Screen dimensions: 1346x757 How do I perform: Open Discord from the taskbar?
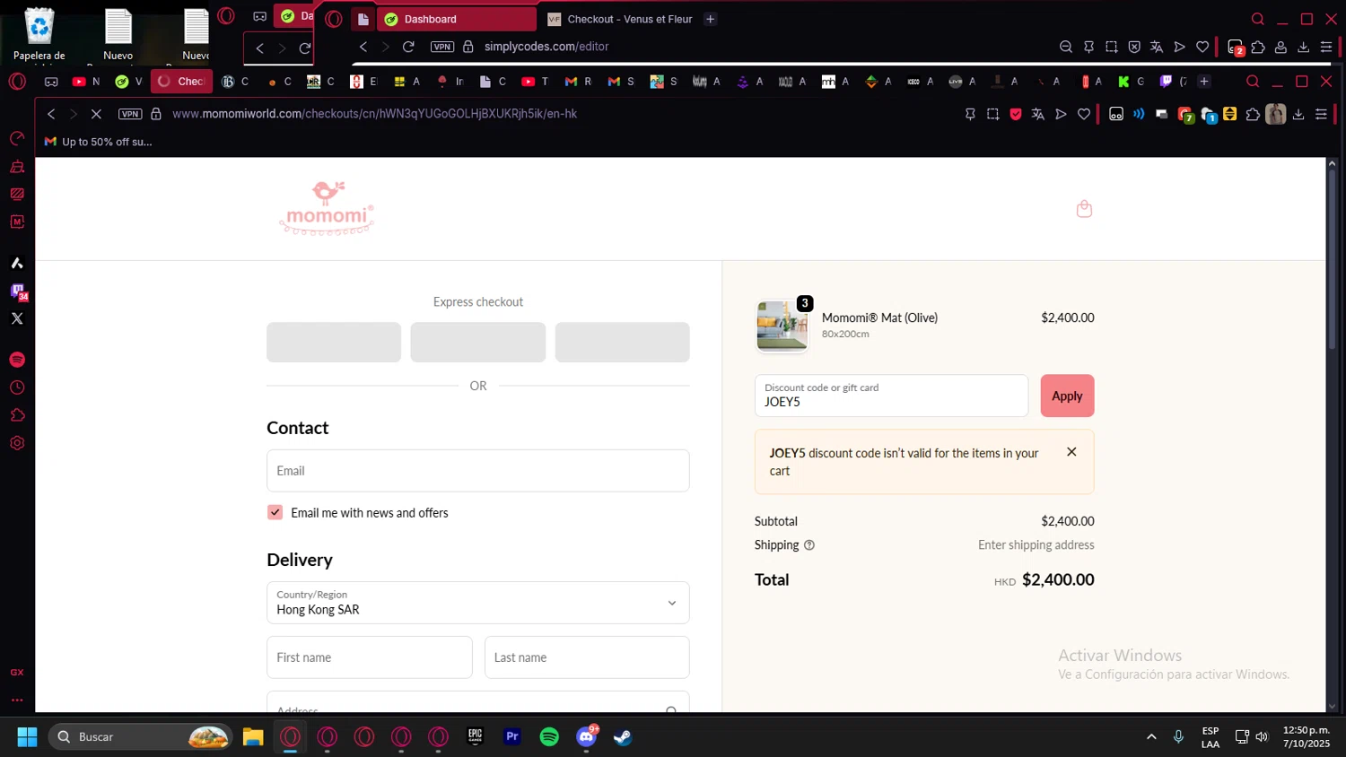[587, 737]
